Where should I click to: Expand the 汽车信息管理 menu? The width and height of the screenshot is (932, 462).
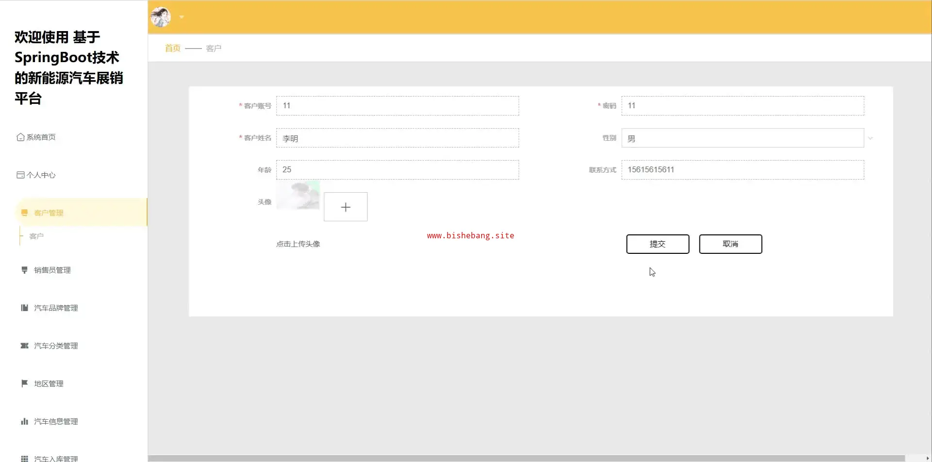click(x=56, y=422)
